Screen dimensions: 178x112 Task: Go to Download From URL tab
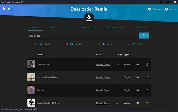pyautogui.click(x=114, y=27)
